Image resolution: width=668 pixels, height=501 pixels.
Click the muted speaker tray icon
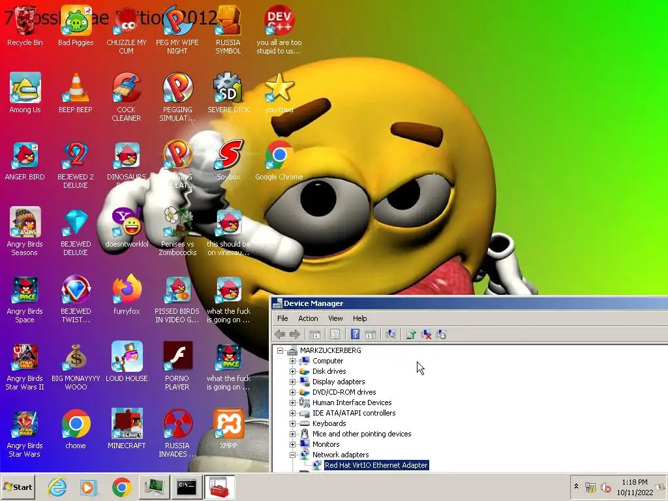605,487
